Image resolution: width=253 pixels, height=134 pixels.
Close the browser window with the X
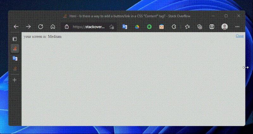point(239,16)
